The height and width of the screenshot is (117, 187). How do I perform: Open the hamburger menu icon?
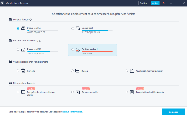click(x=171, y=3)
